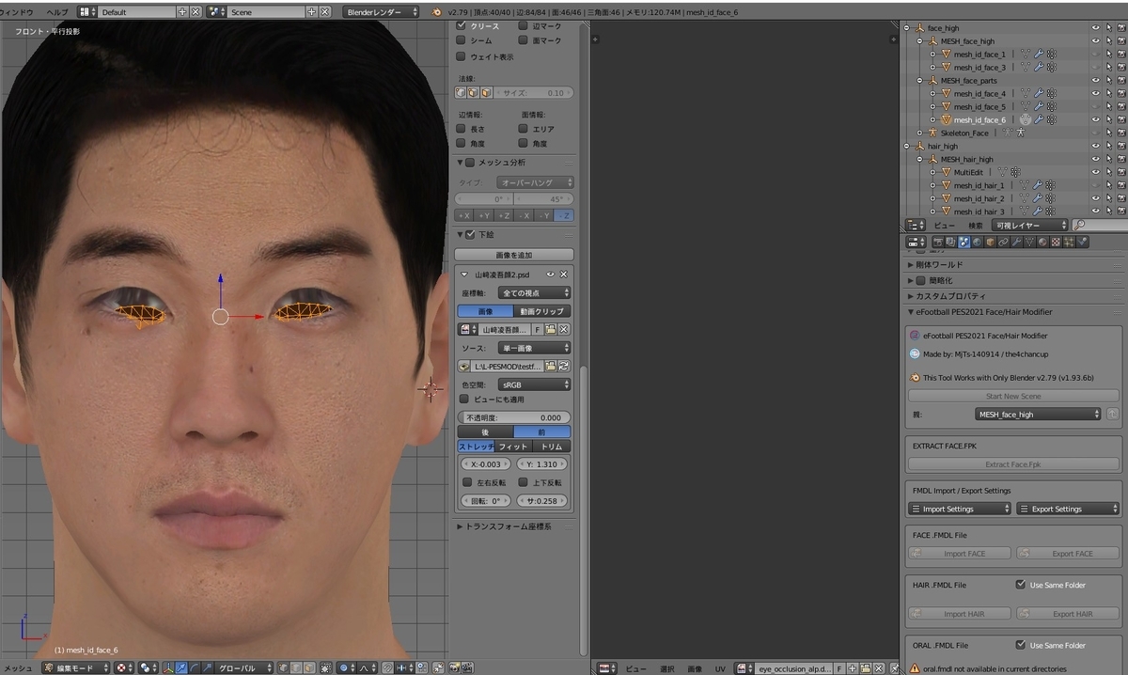Enable the シーム checkbox
Viewport: 1128px width, 675px height.
(462, 41)
